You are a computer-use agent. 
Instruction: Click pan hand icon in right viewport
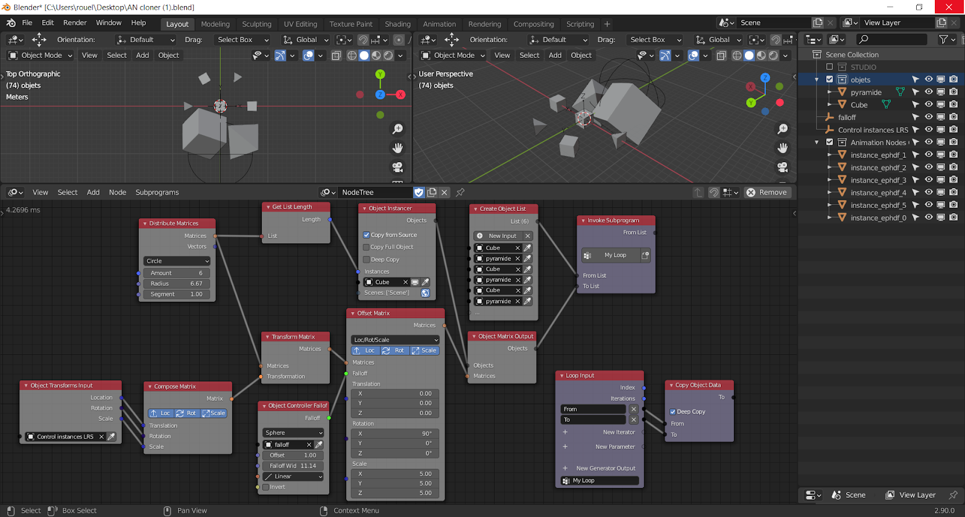[783, 148]
